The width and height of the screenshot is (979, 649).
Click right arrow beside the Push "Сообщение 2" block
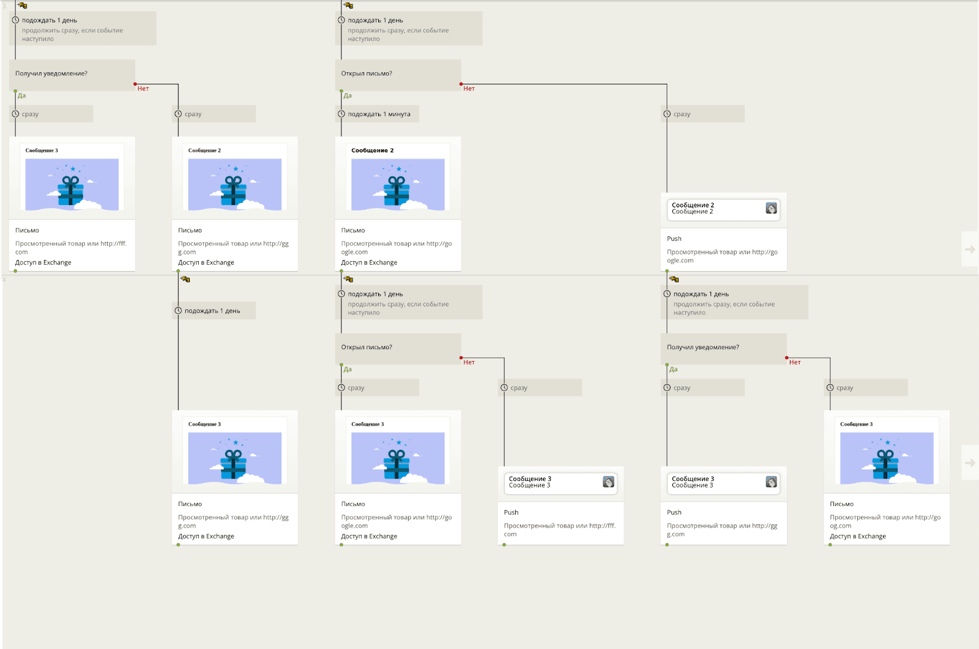click(x=970, y=249)
